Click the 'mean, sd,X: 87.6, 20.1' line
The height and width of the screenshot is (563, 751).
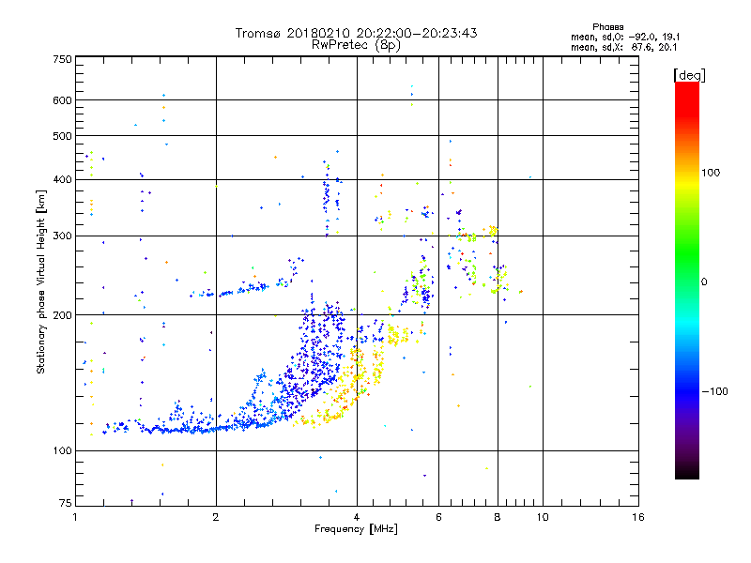[623, 48]
